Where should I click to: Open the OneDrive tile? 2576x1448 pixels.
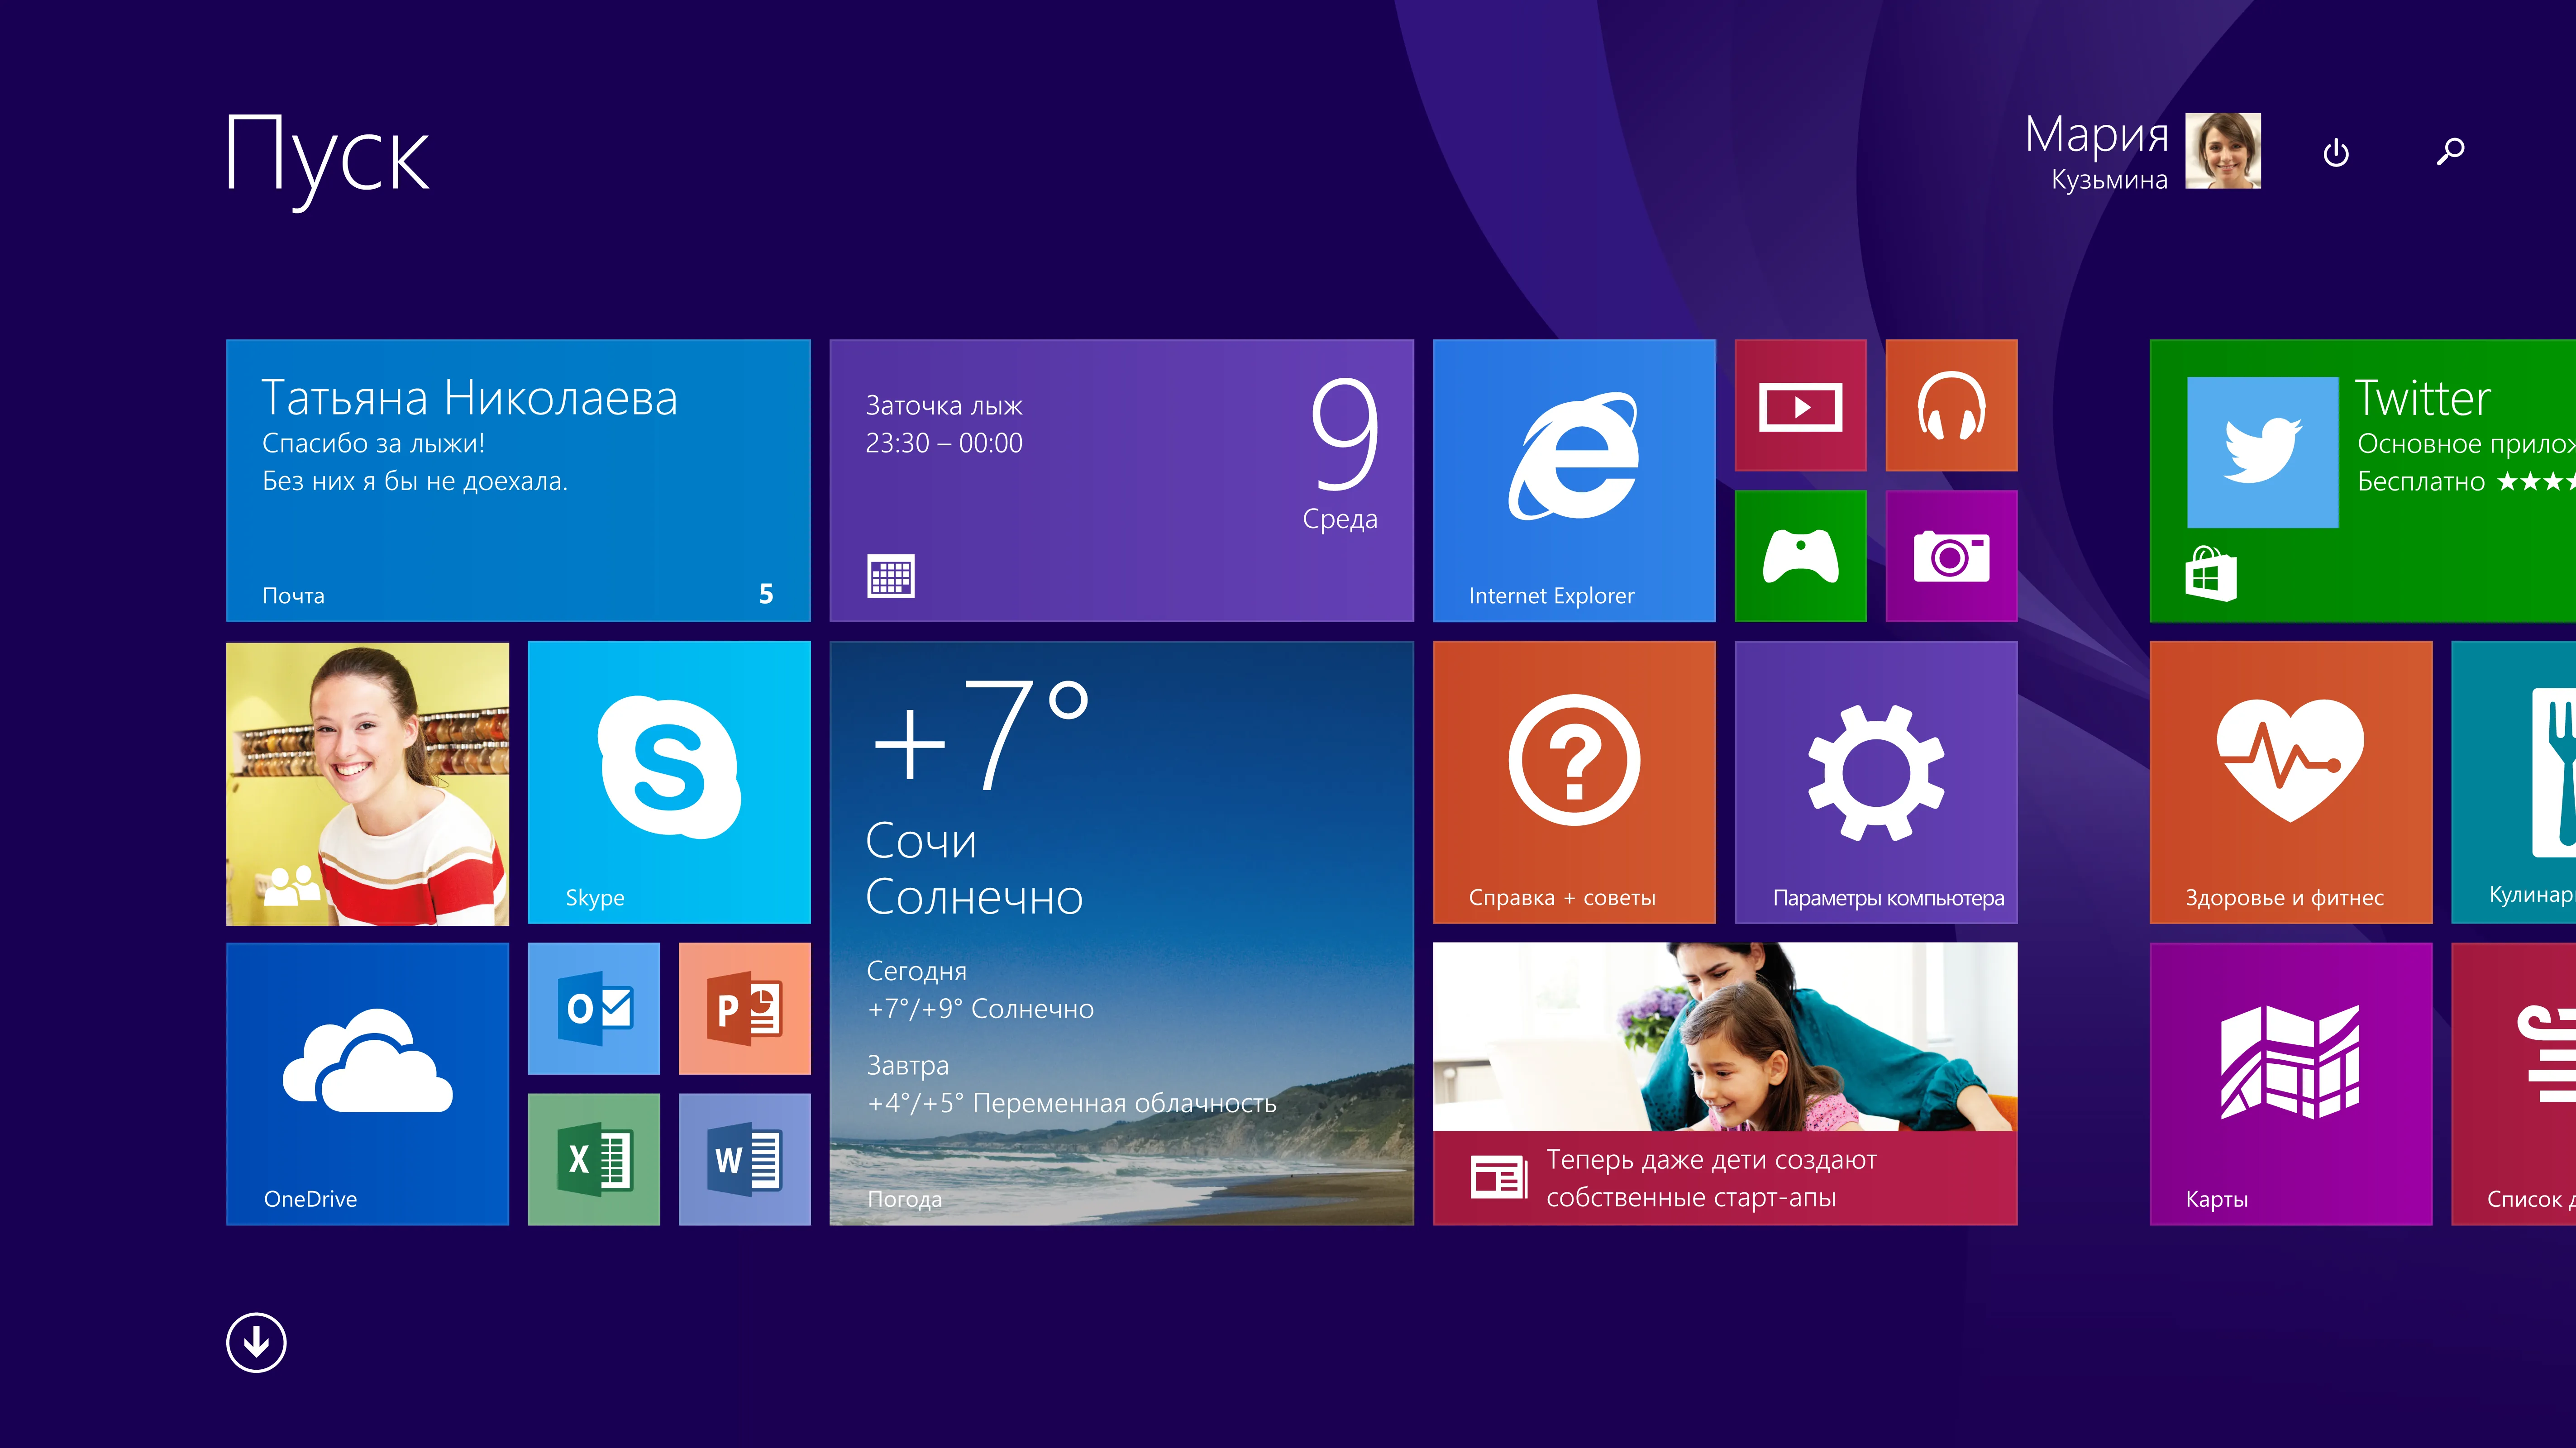click(367, 1084)
